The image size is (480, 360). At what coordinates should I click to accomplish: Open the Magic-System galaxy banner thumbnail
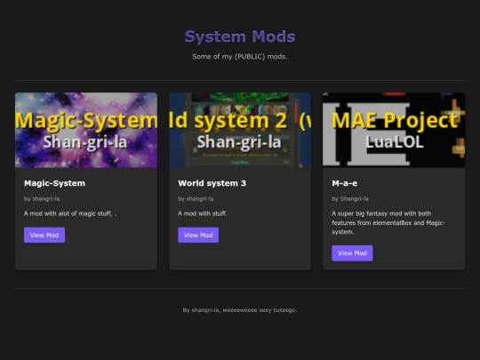86,130
